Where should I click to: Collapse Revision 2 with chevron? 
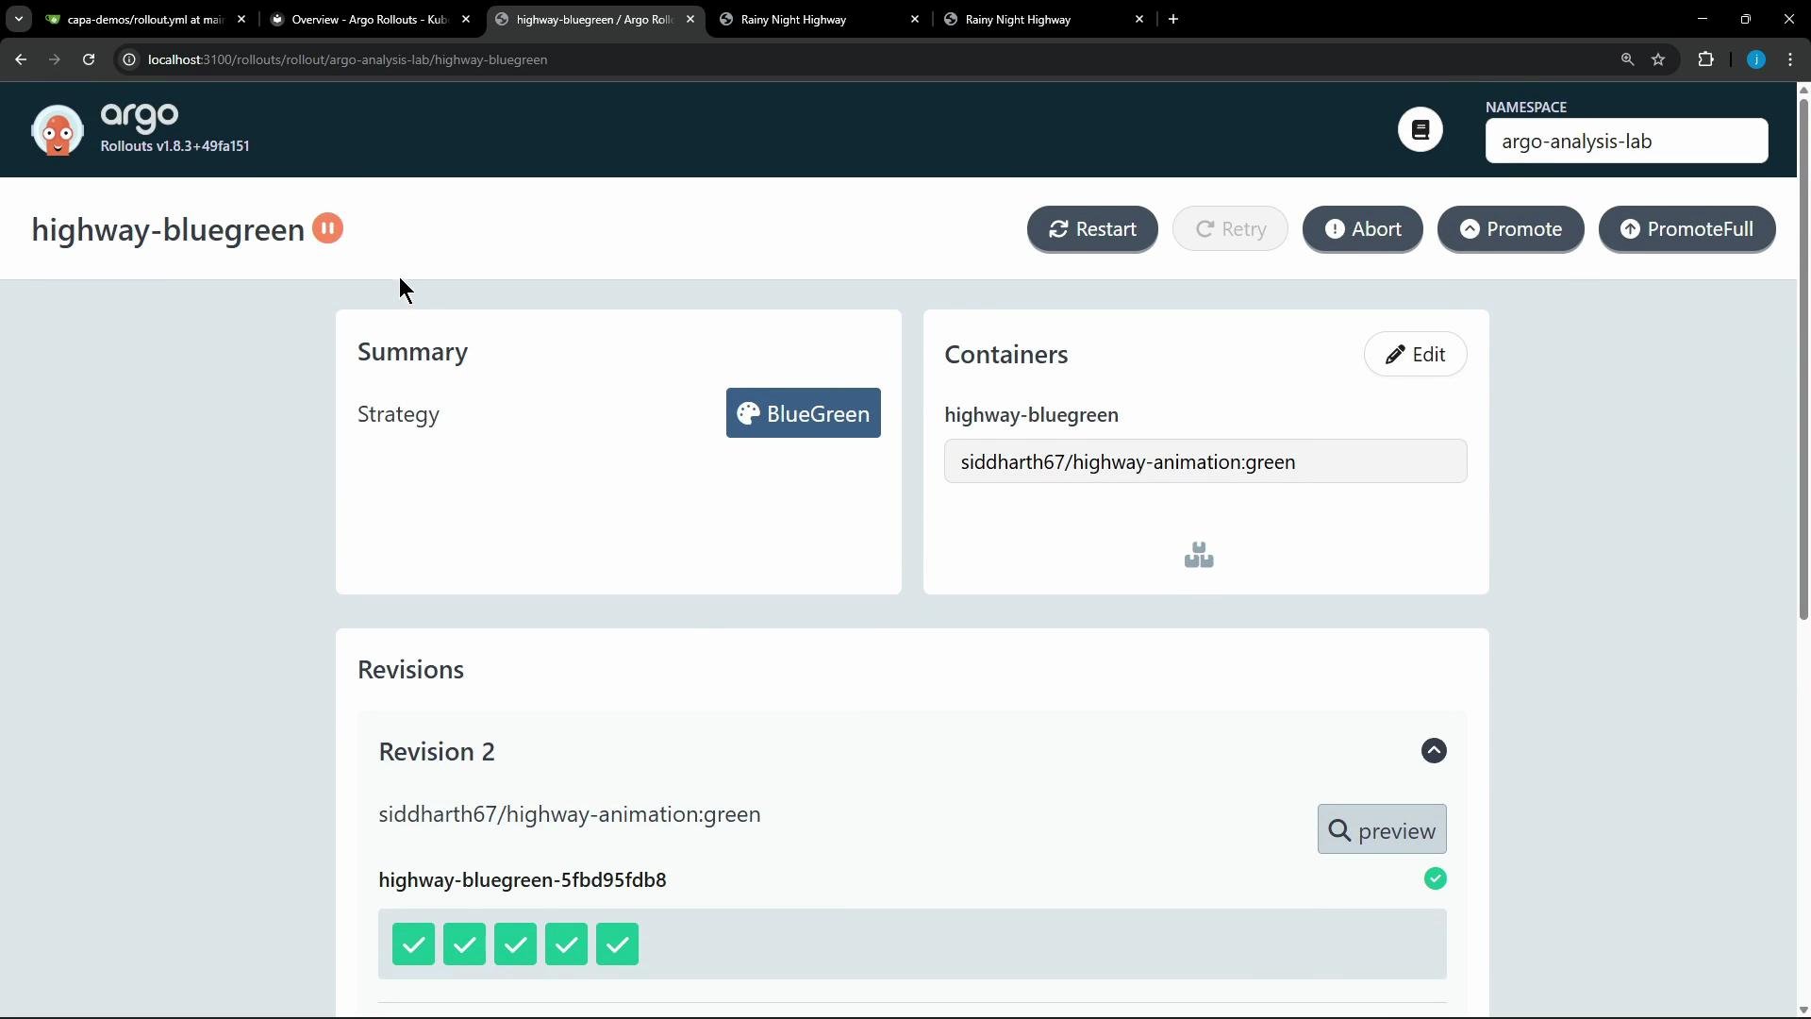(x=1434, y=751)
